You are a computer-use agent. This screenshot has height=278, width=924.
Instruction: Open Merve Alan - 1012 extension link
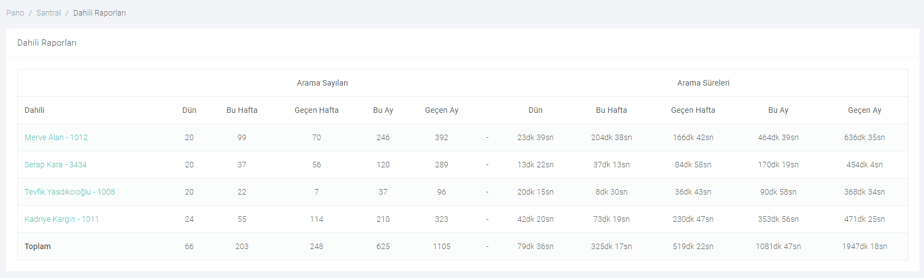pyautogui.click(x=56, y=137)
